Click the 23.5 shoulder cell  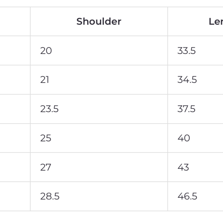pos(49,109)
